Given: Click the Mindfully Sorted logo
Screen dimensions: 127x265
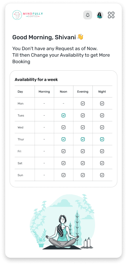Looking at the screenshot, I should point(28,15).
